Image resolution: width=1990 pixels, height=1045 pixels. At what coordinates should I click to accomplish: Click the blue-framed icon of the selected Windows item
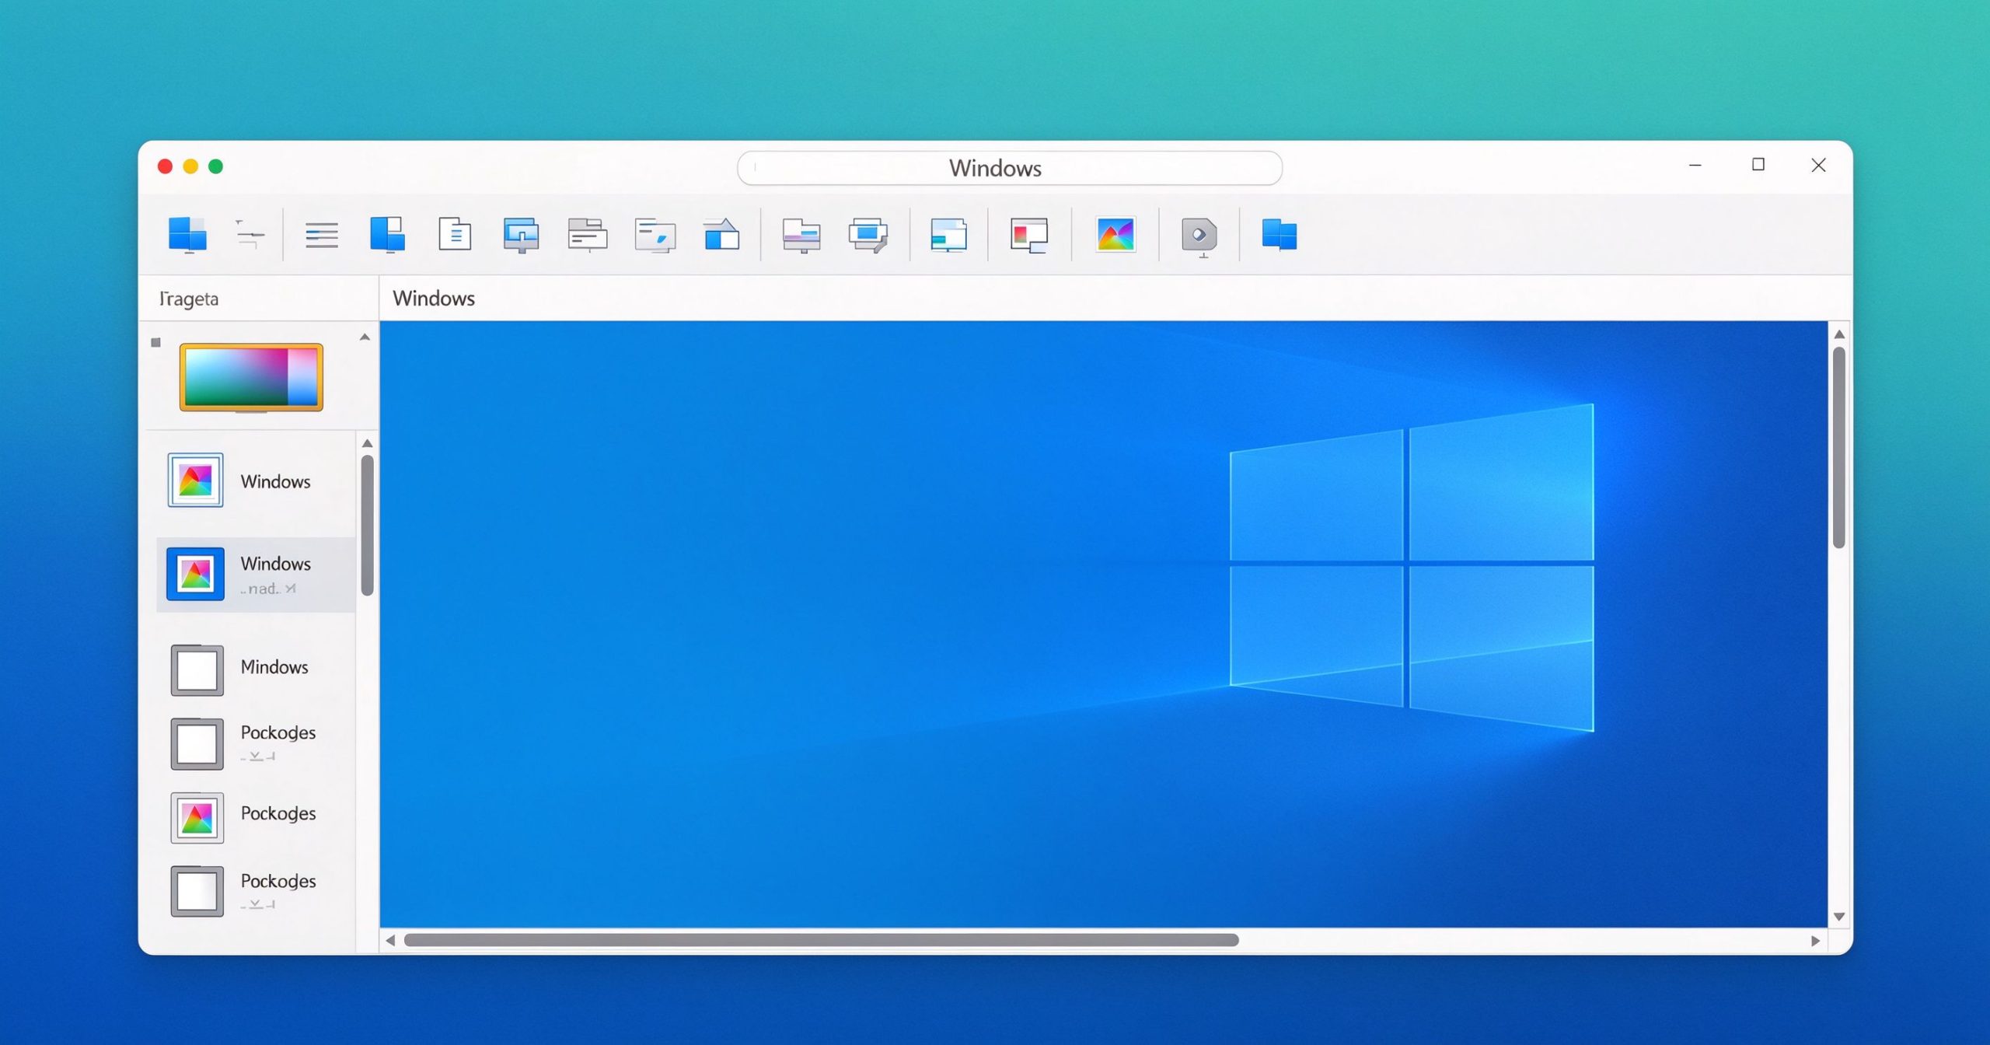[195, 574]
